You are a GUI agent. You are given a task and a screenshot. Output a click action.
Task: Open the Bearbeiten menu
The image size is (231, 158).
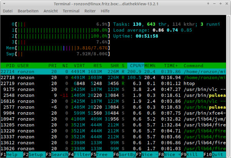click(x=28, y=11)
